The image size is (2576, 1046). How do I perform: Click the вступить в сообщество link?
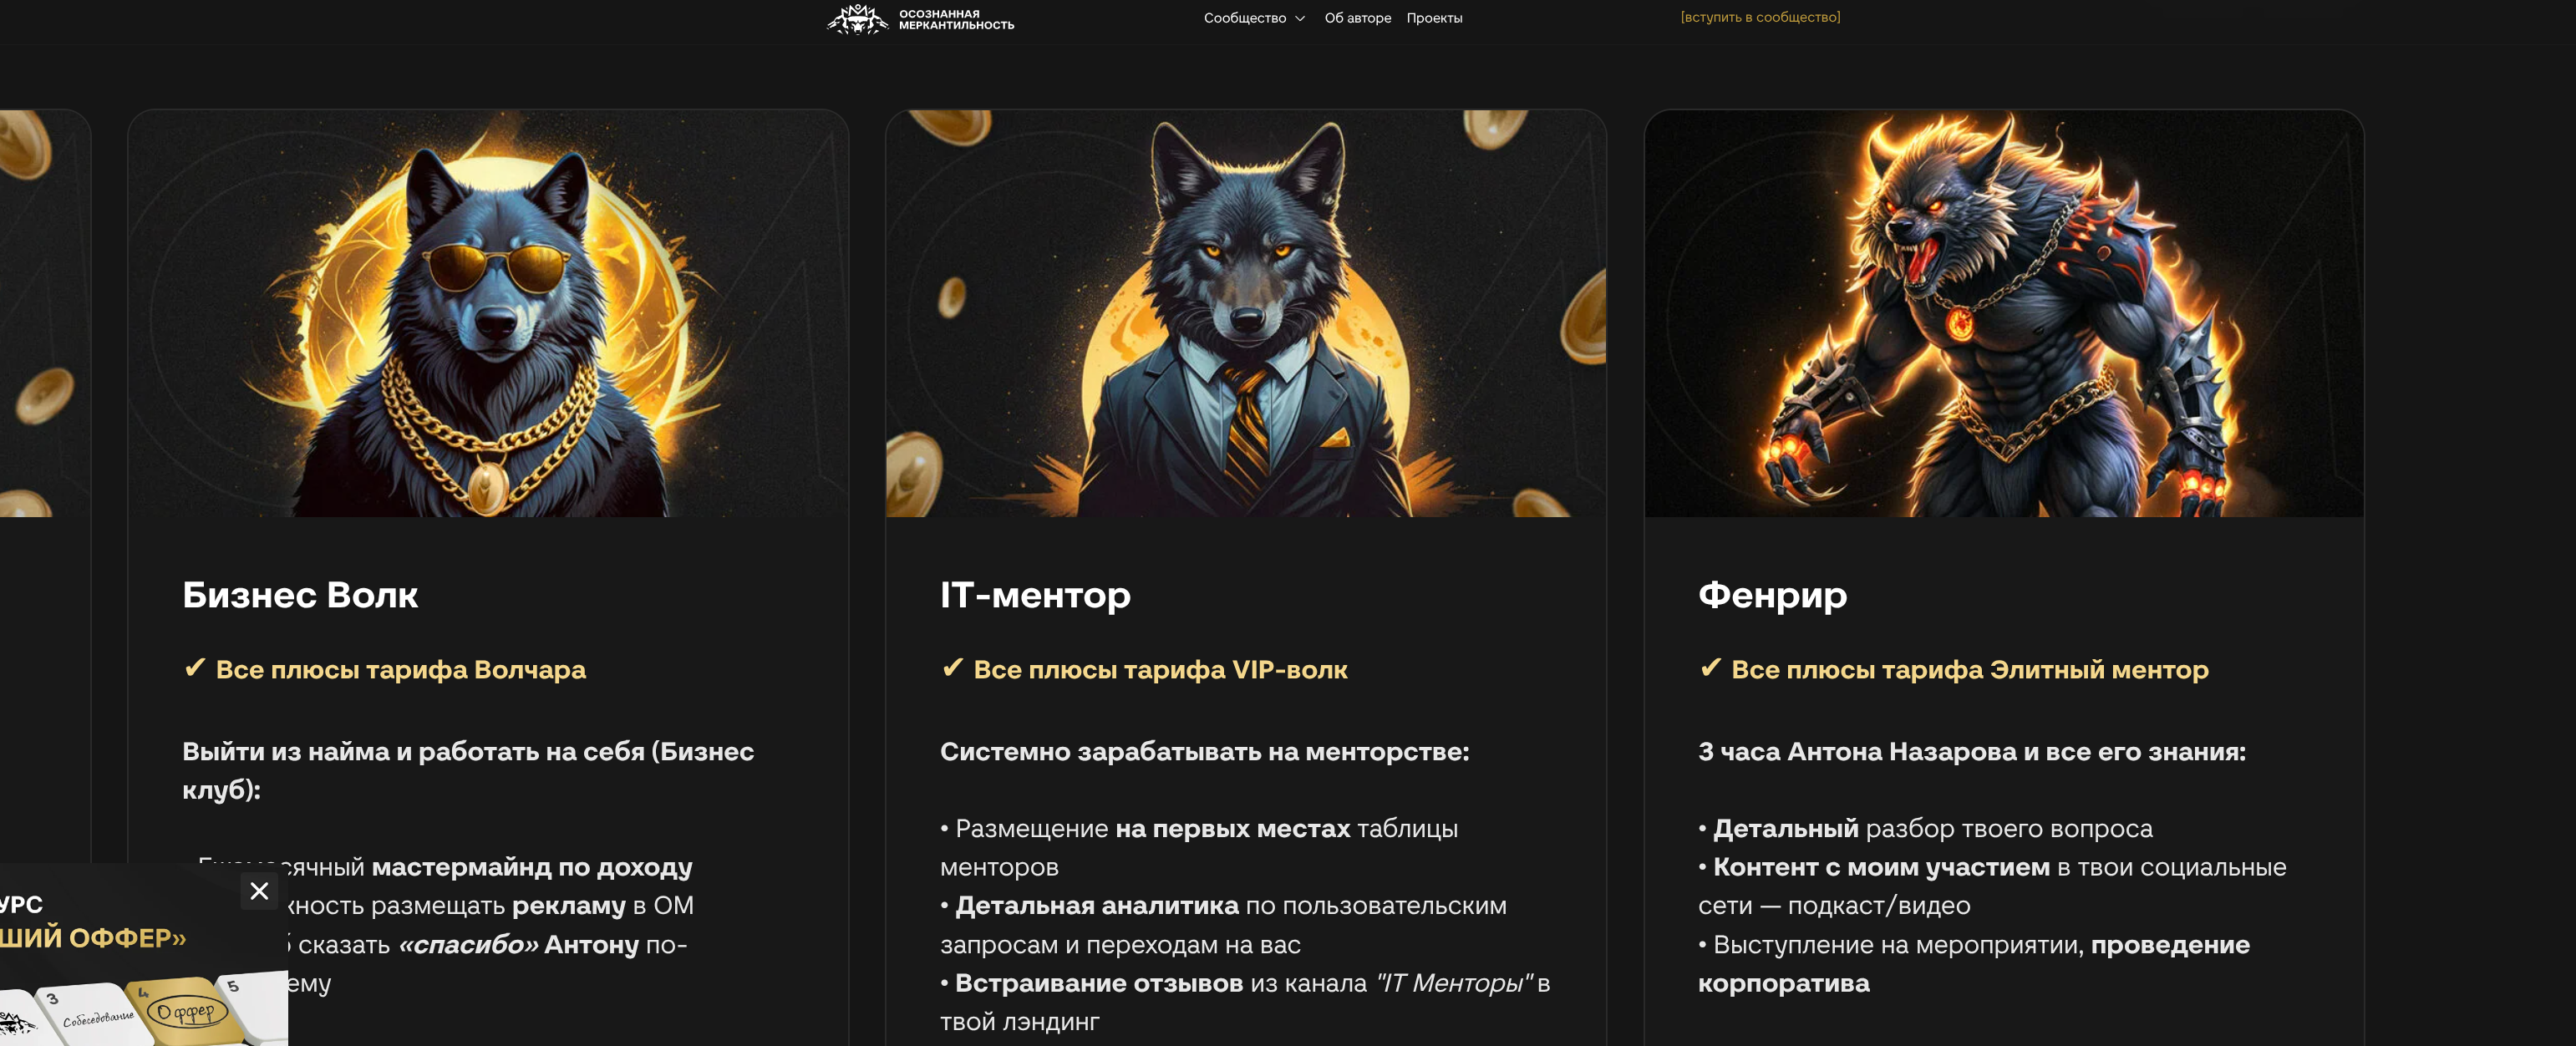point(1760,17)
